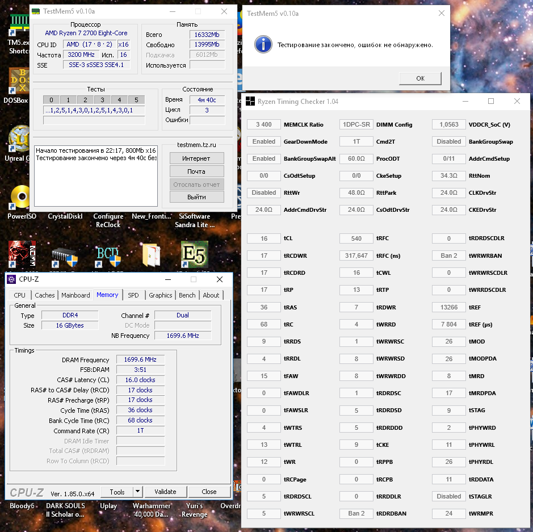This screenshot has width=533, height=532.
Task: Click the TestMem5 log text area
Action: tap(96, 176)
